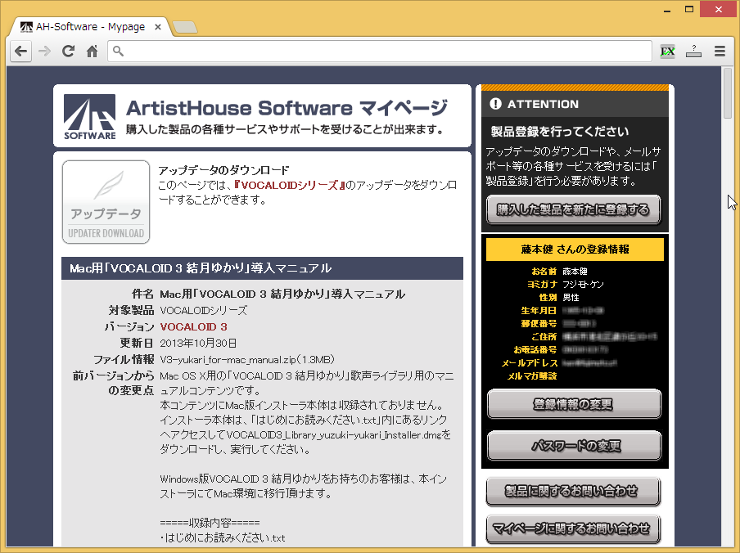
Task: Click the browser forward arrow
Action: coord(44,51)
